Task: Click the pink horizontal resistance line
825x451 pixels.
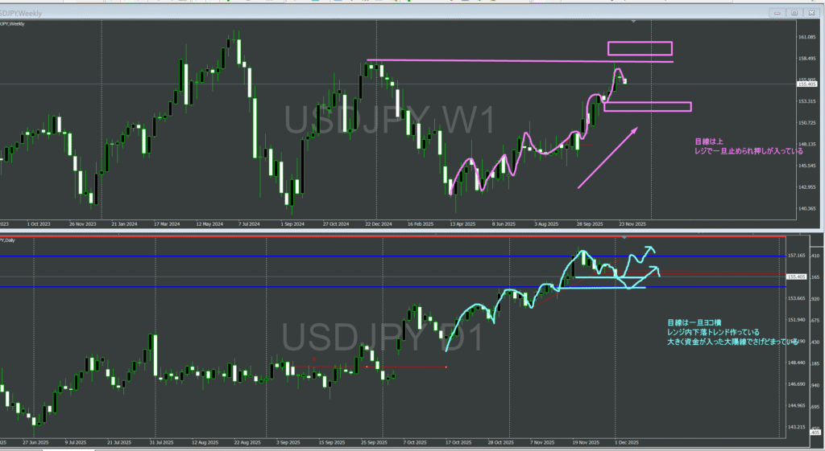Action: tap(483, 61)
